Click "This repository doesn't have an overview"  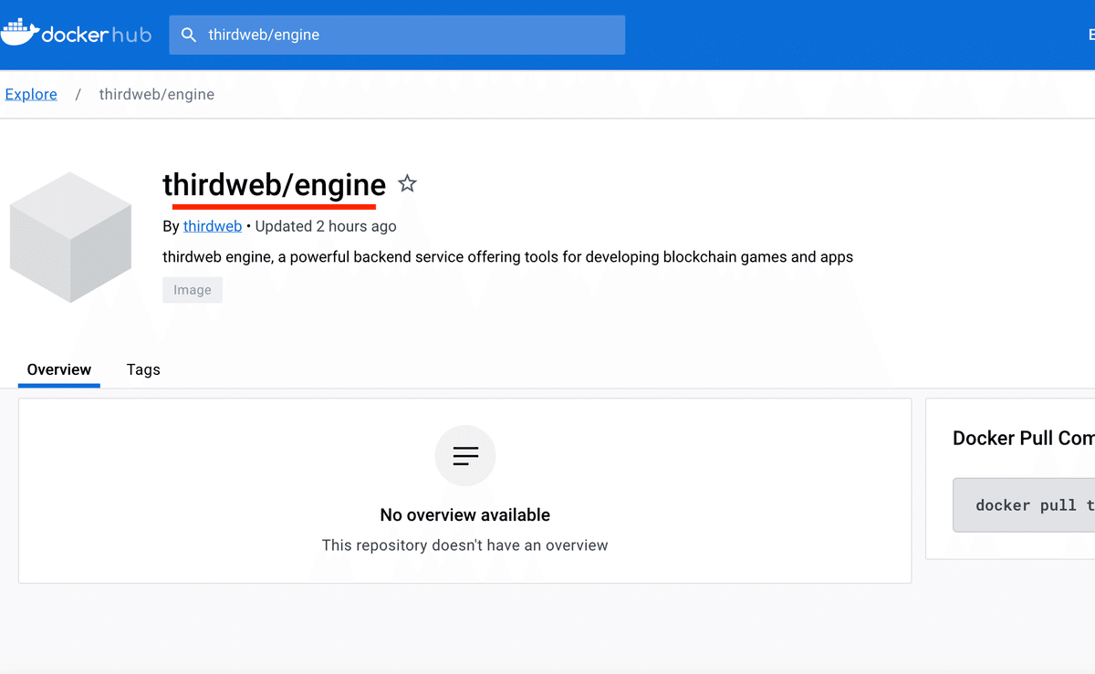click(465, 545)
